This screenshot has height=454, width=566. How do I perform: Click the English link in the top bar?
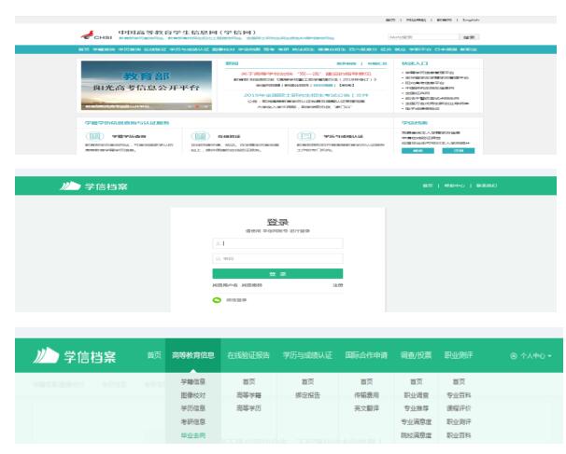point(471,20)
